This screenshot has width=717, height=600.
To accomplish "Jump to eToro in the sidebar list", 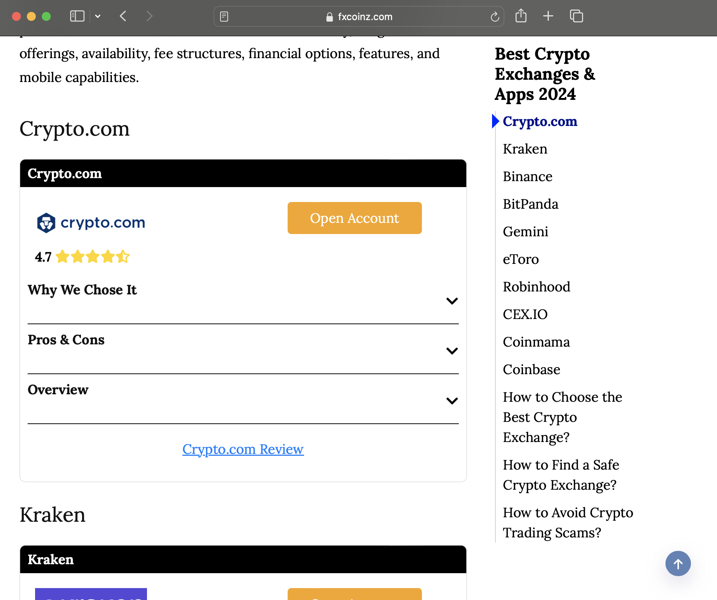I will [x=521, y=259].
